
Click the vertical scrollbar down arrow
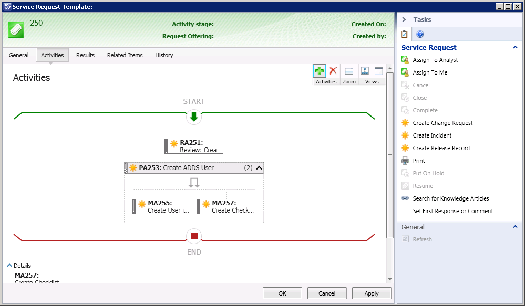389,279
